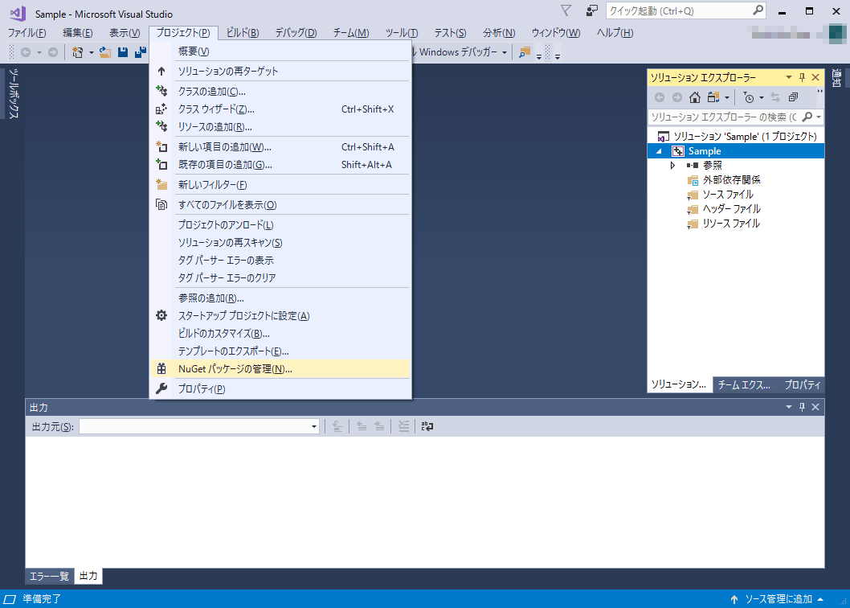
Task: Open the 通知 side tab
Action: click(x=836, y=78)
